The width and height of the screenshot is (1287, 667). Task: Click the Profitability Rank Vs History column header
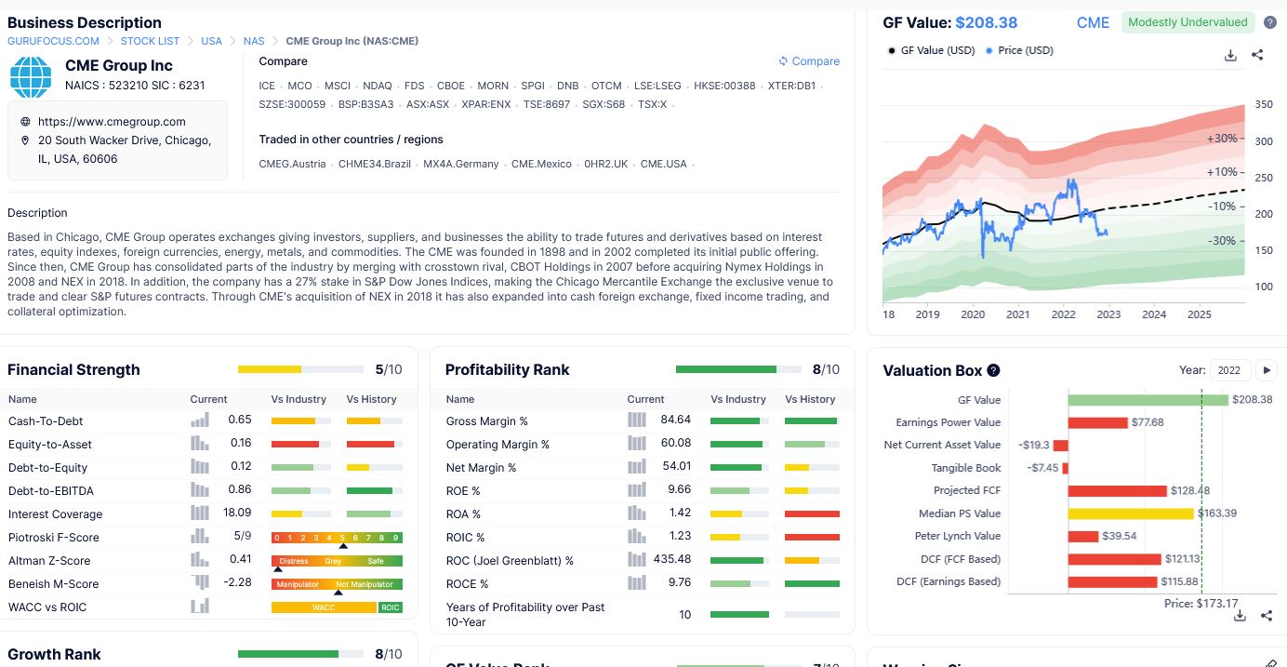[x=810, y=399]
